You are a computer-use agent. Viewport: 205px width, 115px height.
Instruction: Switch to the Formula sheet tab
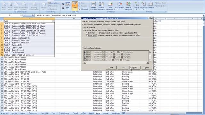click(76, 113)
